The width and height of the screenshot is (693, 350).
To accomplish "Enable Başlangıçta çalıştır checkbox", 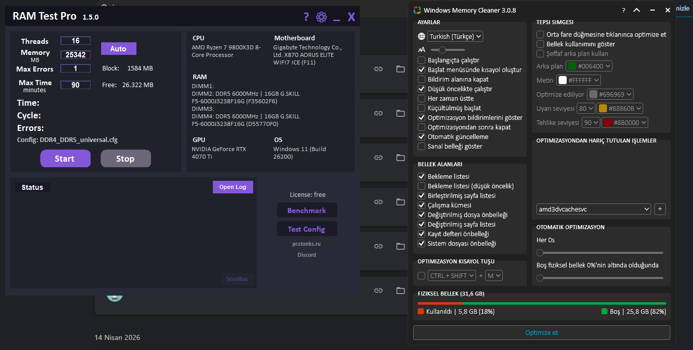I will [421, 60].
